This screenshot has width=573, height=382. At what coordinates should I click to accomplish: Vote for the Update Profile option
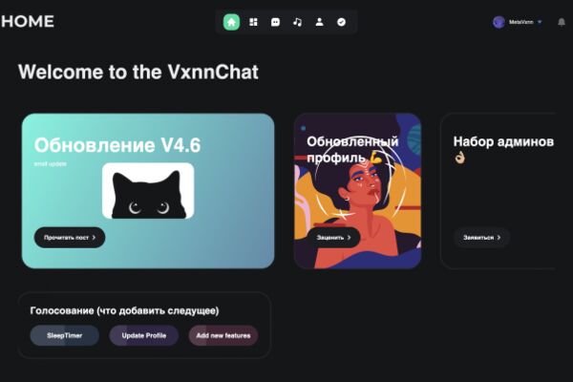[144, 335]
